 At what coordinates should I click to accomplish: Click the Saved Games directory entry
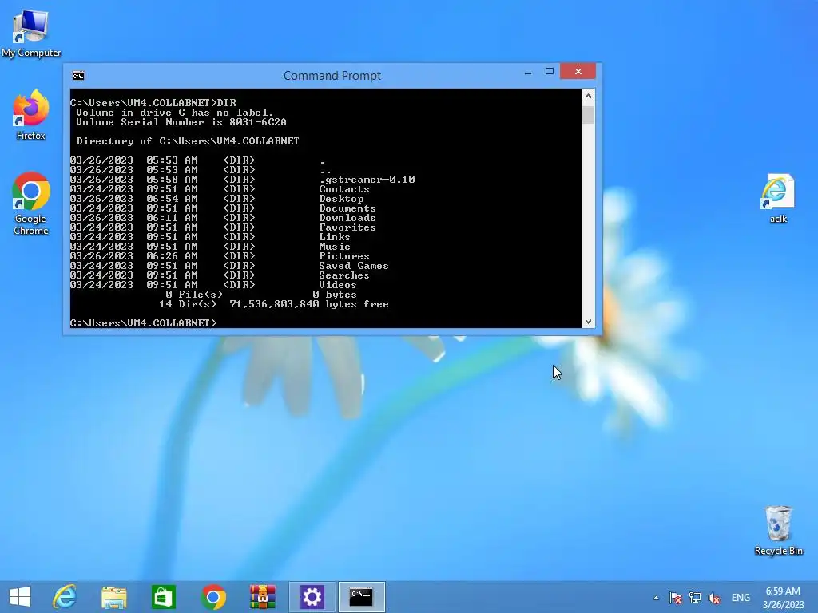click(x=354, y=266)
